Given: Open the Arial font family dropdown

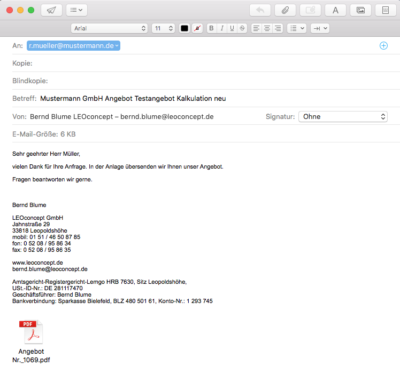Looking at the screenshot, I should [x=109, y=28].
